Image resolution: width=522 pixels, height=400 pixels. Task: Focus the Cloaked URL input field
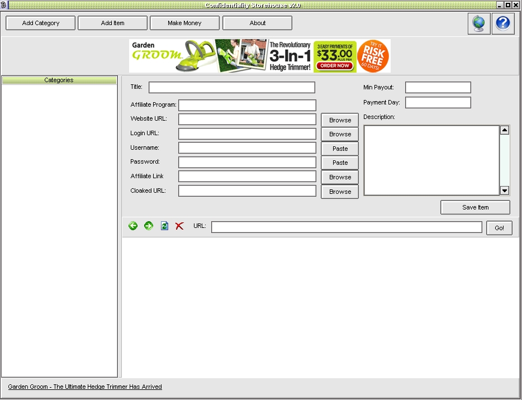247,191
